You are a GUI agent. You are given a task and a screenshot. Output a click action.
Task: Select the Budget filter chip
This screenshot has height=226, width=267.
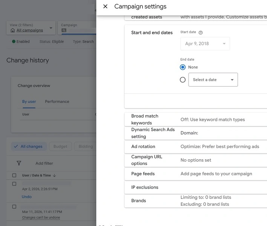coord(60,147)
